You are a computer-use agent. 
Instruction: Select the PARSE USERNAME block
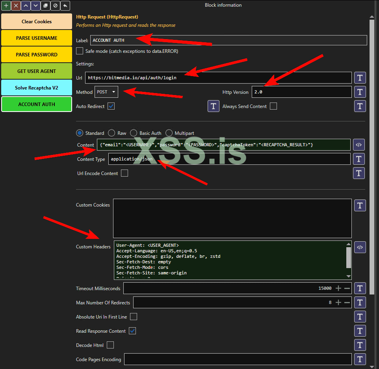[x=37, y=38]
